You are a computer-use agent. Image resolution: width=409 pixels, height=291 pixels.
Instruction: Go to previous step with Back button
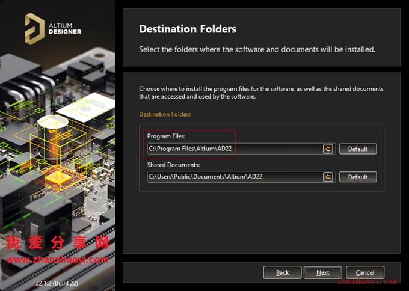coord(283,272)
